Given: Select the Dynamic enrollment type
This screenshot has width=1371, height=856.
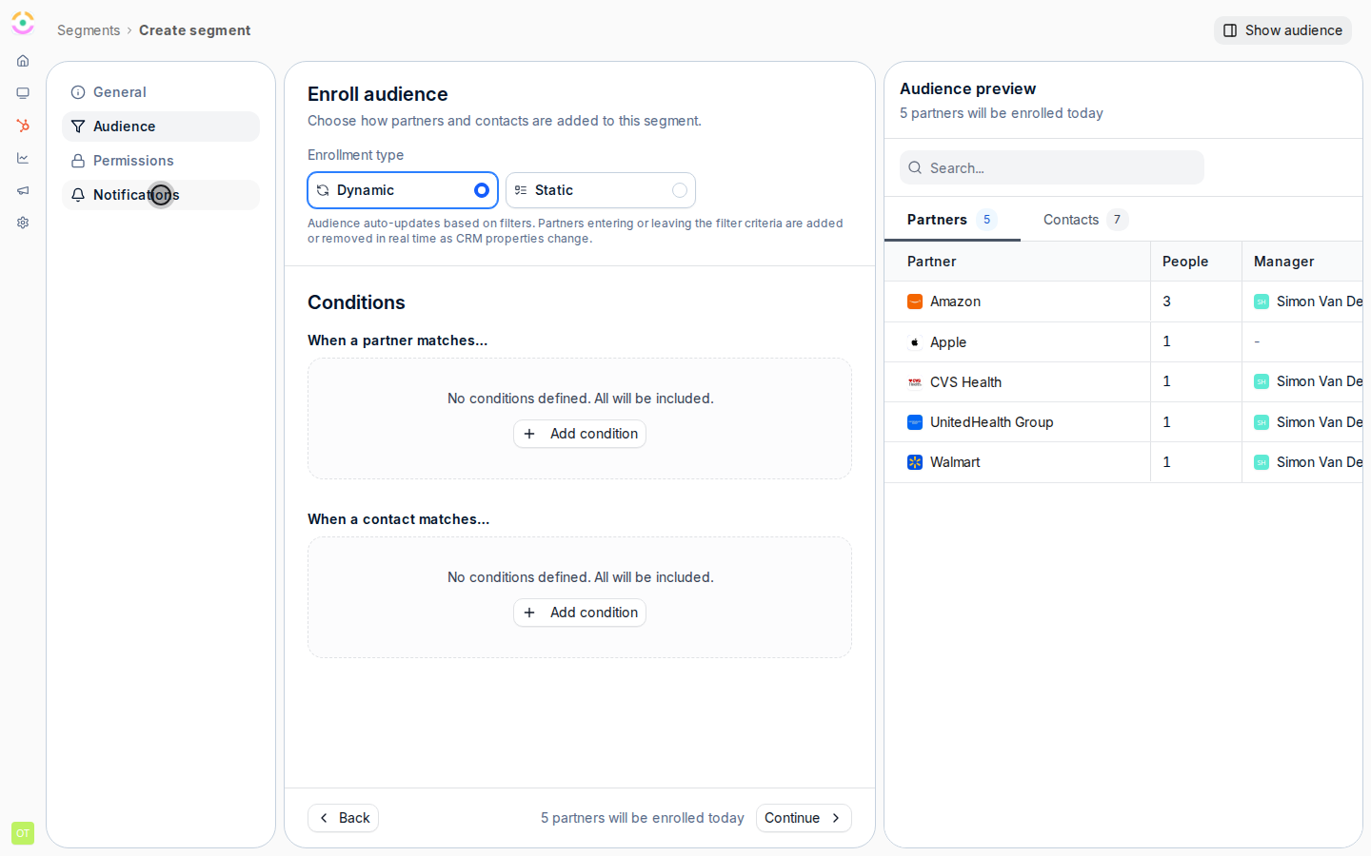Looking at the screenshot, I should [x=403, y=190].
